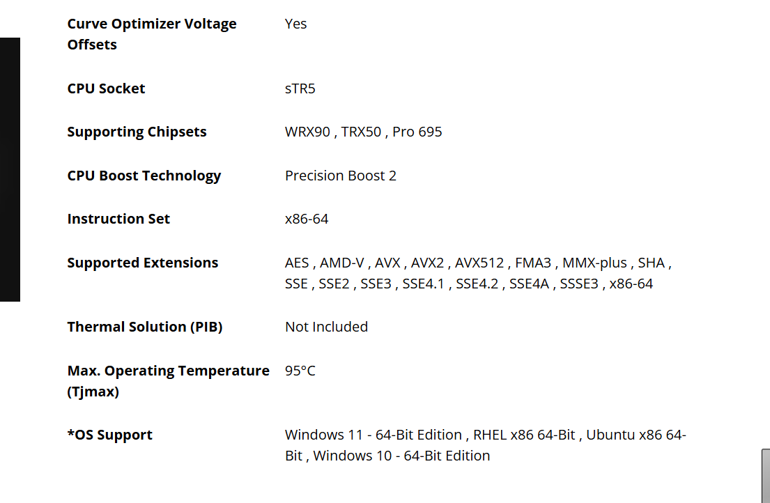The image size is (770, 503).
Task: Click the 'CPU Socket' row label
Action: (106, 88)
